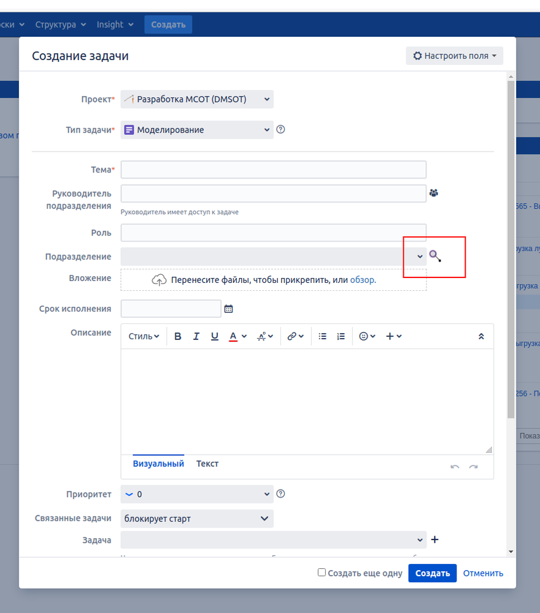Insert a numbered list
Screen dimensions: 540x613
341,336
